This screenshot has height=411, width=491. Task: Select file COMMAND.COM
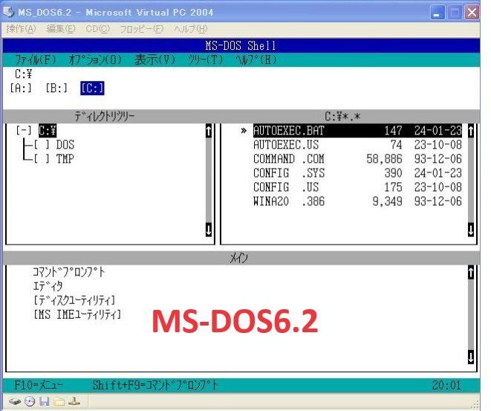tap(357, 159)
